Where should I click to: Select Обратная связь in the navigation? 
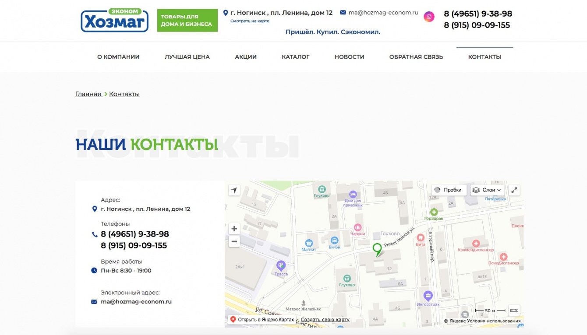click(416, 57)
